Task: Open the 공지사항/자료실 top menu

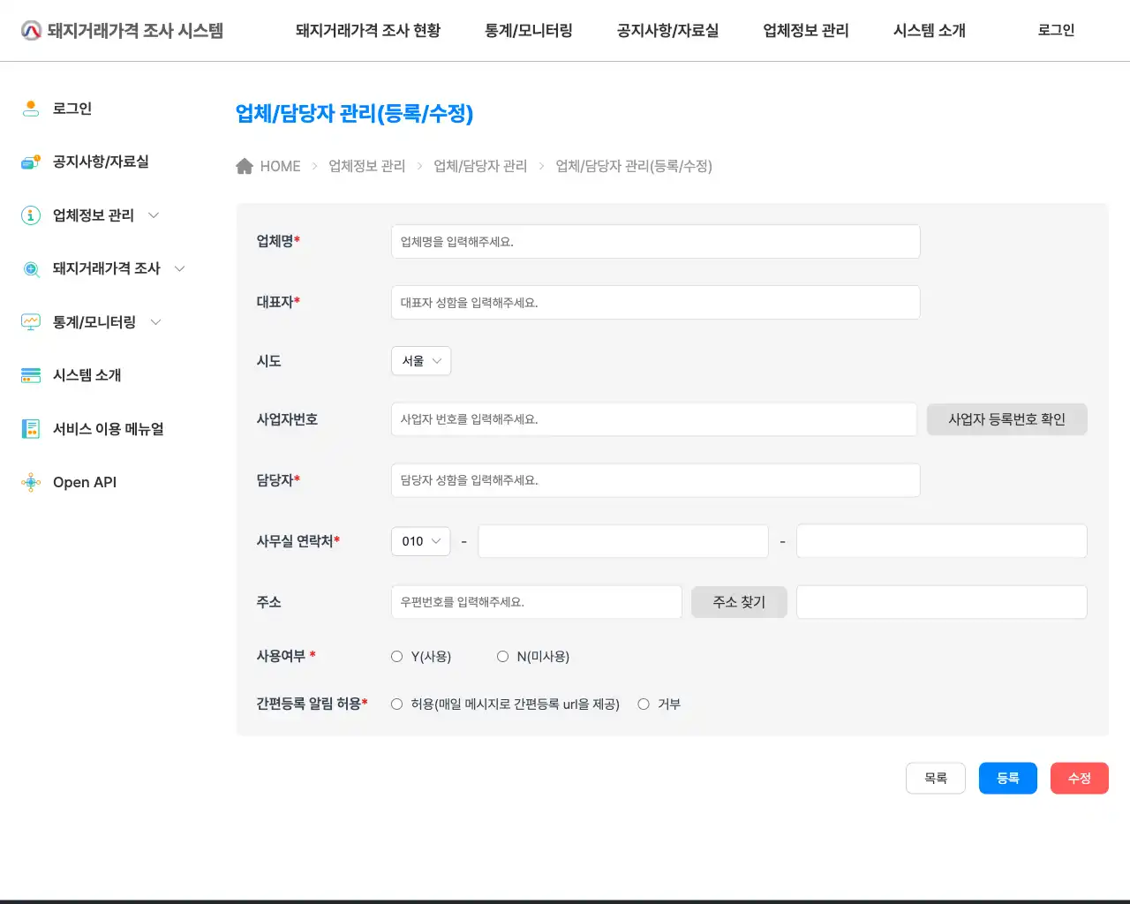Action: coord(667,30)
